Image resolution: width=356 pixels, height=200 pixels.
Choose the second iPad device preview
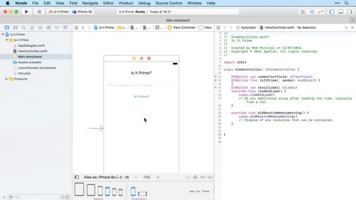91,190
